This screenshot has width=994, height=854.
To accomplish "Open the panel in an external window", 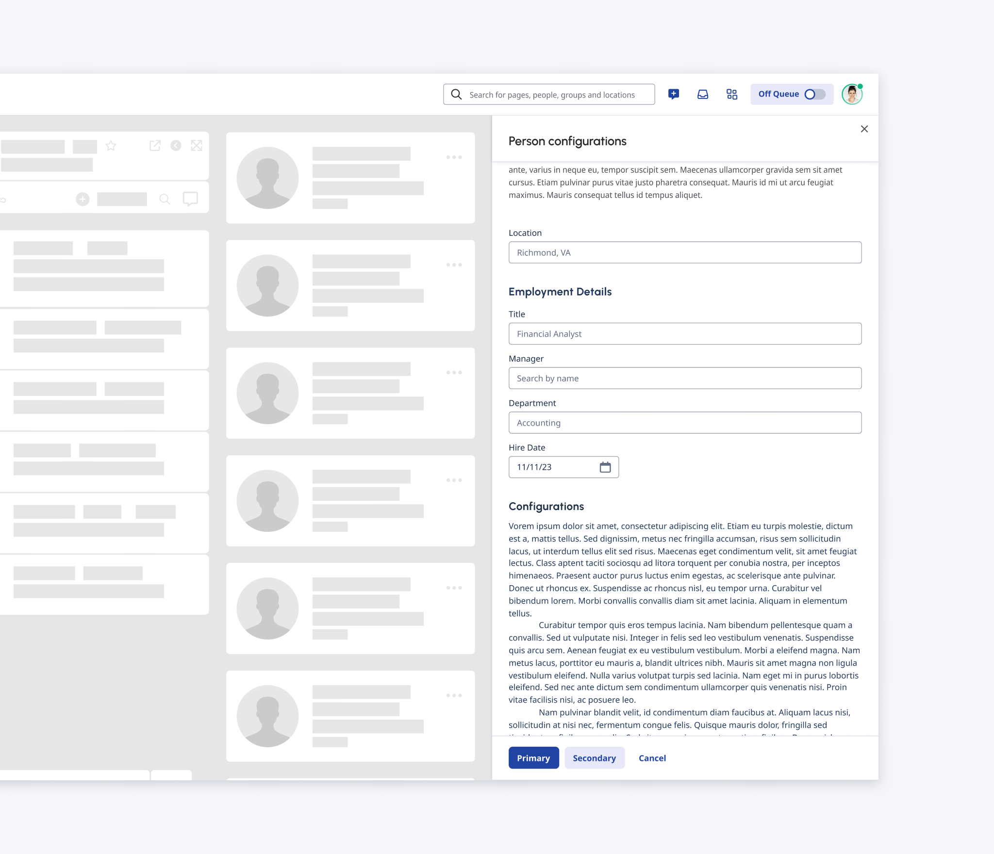I will click(x=155, y=145).
